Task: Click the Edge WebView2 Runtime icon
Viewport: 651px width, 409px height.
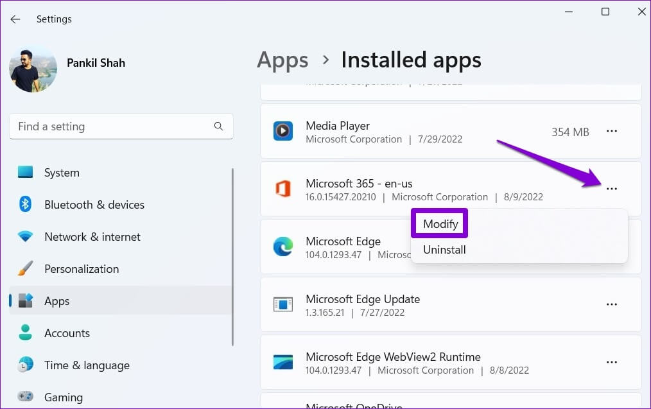Action: point(283,362)
